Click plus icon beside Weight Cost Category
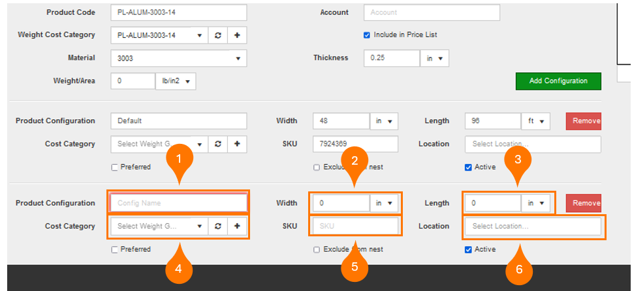 237,35
